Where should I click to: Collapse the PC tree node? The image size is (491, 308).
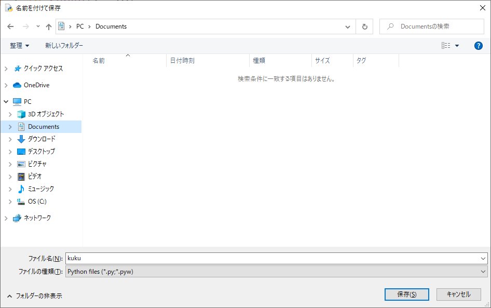coord(6,102)
